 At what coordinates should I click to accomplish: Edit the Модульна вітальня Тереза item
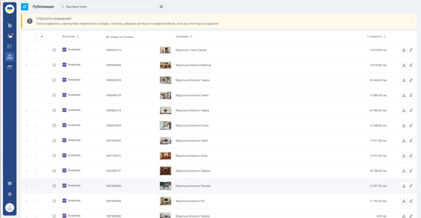click(x=410, y=80)
